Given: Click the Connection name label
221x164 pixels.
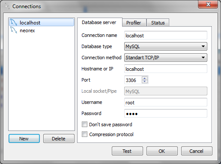Looking at the screenshot, I should click(99, 35).
